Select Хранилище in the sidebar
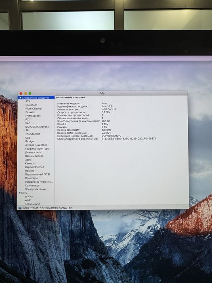 [x=32, y=185]
